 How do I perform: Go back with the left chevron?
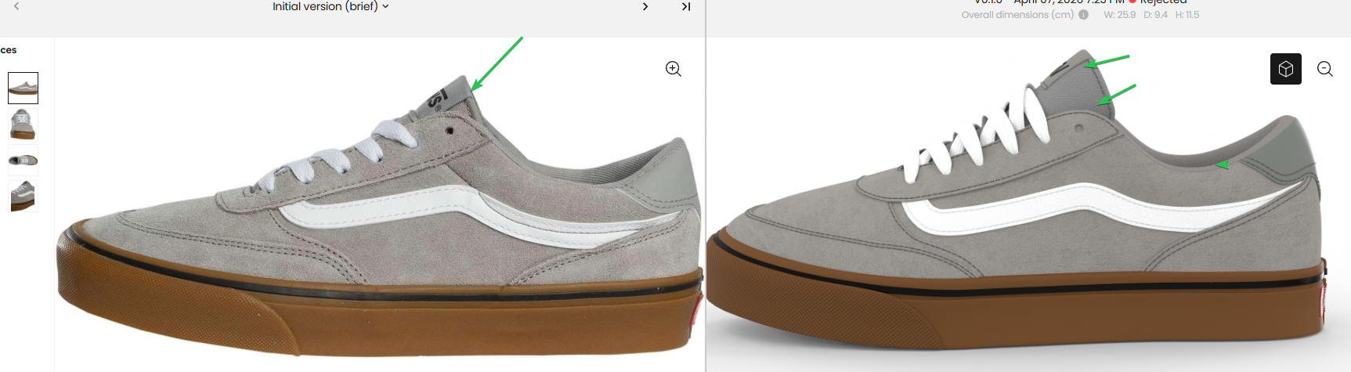point(16,6)
